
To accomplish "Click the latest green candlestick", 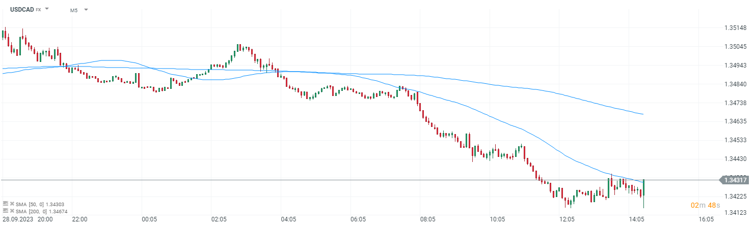I will 644,188.
